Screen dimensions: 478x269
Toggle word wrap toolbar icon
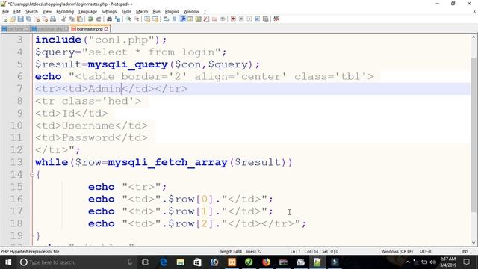(x=166, y=19)
